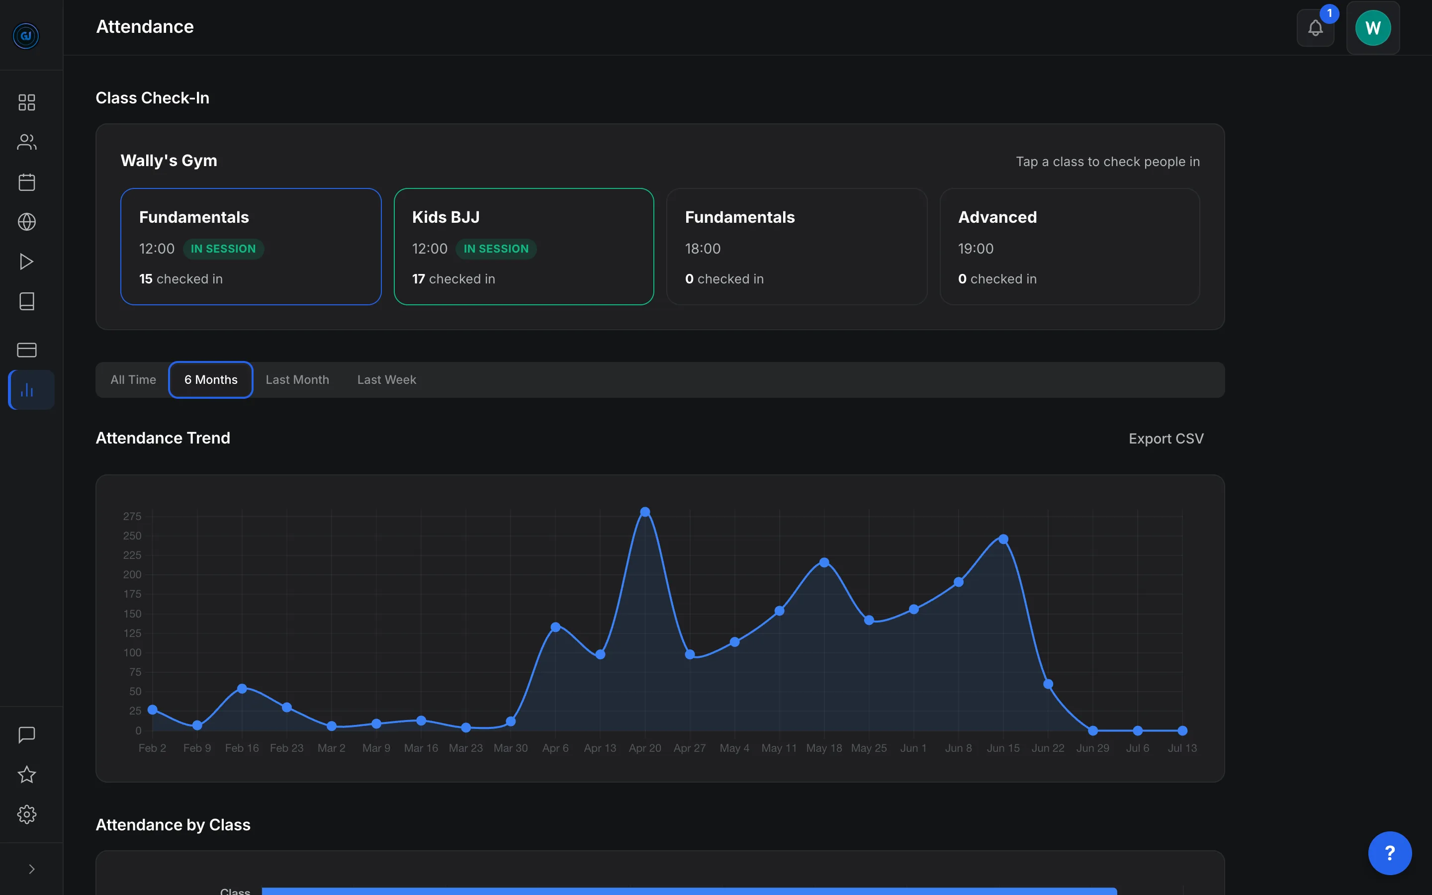The width and height of the screenshot is (1432, 895).
Task: Click the Jun 22 data point on chart
Action: 1047,684
